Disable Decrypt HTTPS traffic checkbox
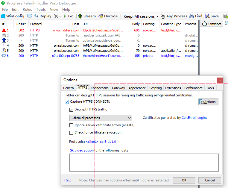Viewport: 228px width, 188px height. tap(71, 110)
